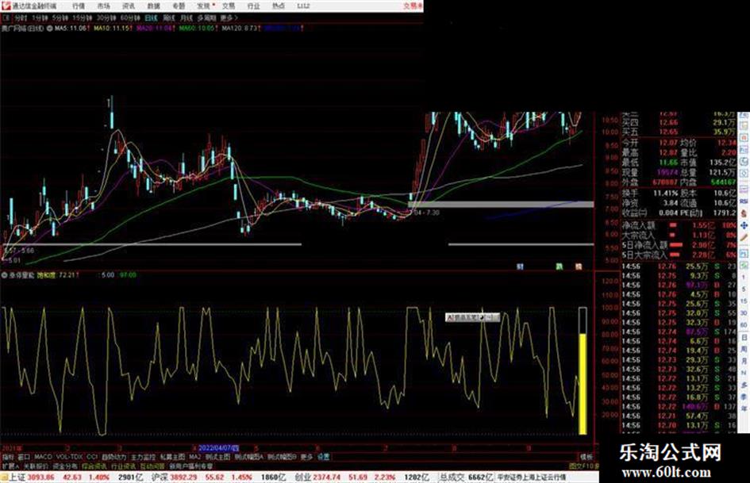
Task: Click the 2022/04/07 date marker on timeline
Action: point(218,449)
